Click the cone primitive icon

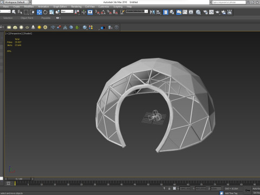click(x=33, y=27)
